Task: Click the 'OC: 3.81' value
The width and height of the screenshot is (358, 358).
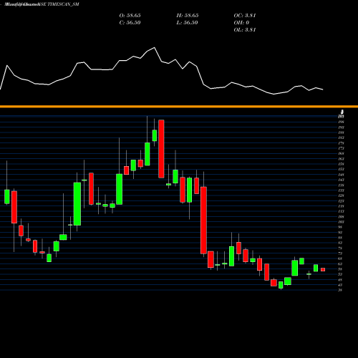Action: 245,16
